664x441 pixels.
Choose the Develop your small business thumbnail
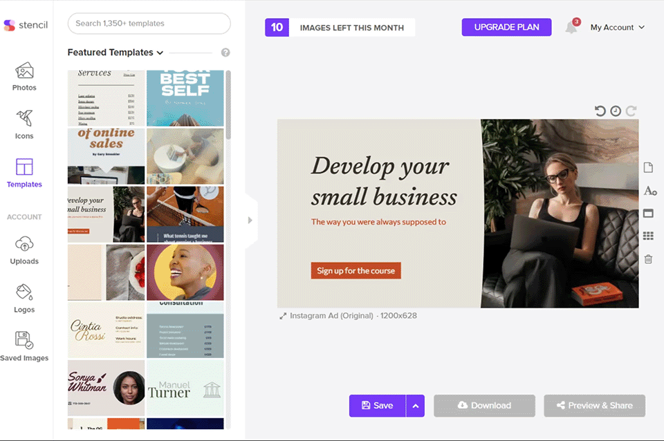(x=107, y=214)
